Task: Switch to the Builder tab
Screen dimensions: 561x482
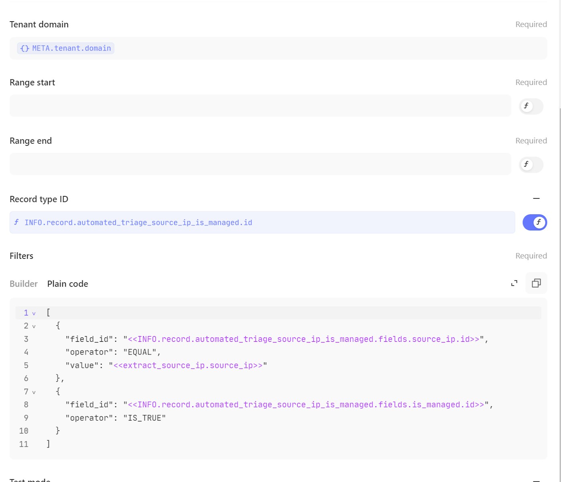Action: click(24, 284)
